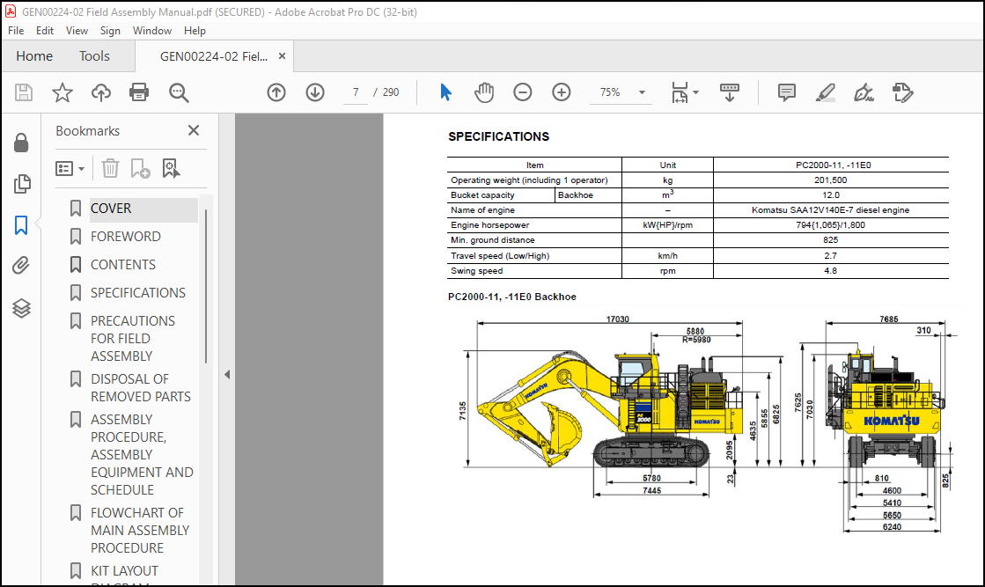Image resolution: width=985 pixels, height=587 pixels.
Task: Open bookmark options list dropdown
Action: [x=70, y=168]
